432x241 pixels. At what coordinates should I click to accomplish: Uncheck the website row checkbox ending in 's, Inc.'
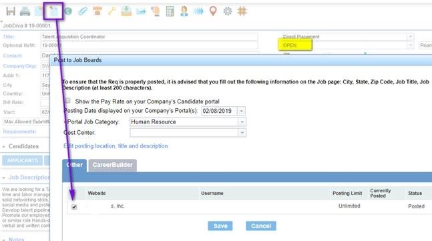click(x=74, y=206)
